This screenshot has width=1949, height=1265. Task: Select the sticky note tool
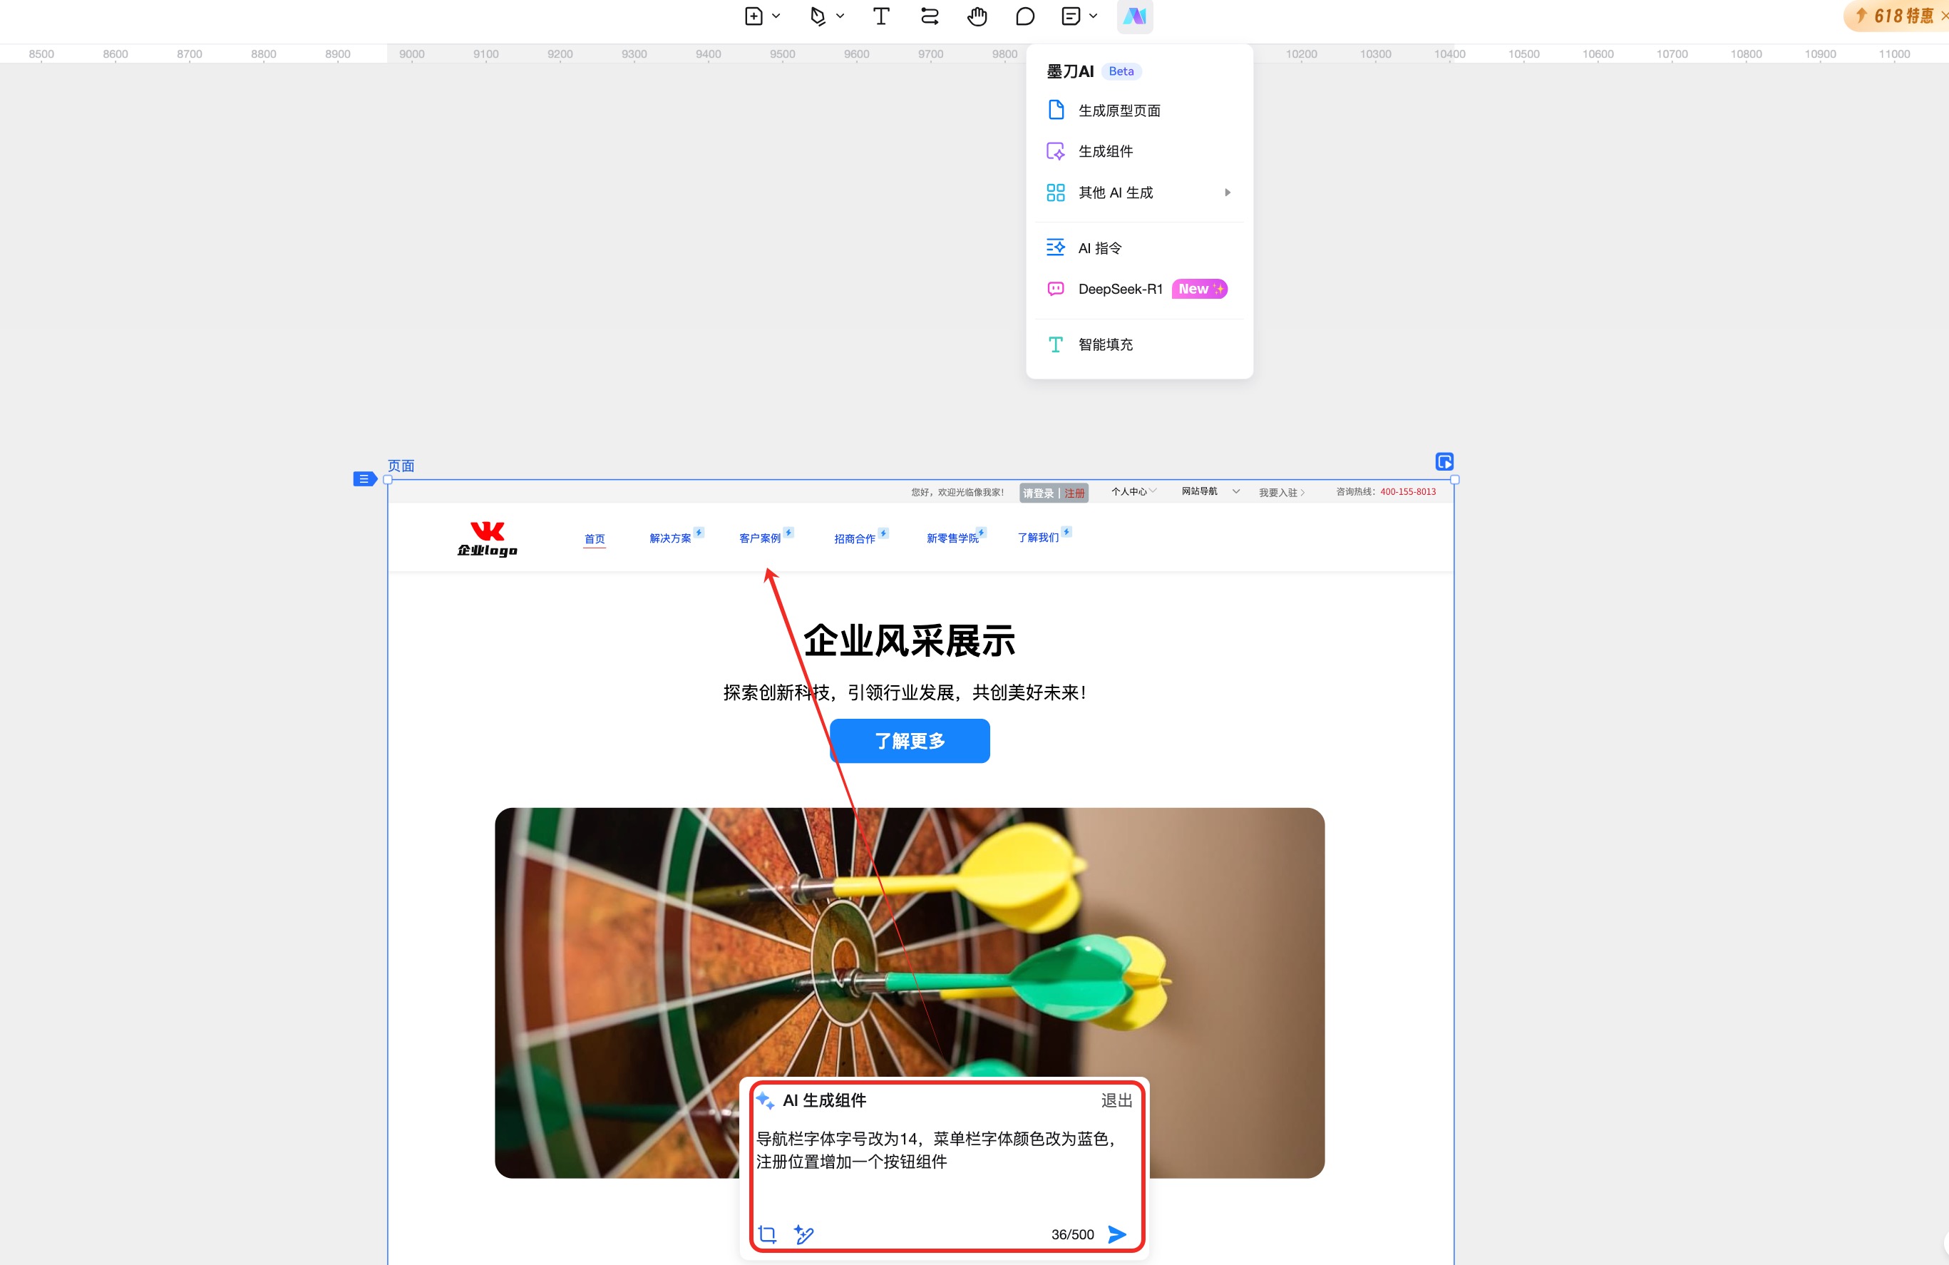click(x=1071, y=16)
